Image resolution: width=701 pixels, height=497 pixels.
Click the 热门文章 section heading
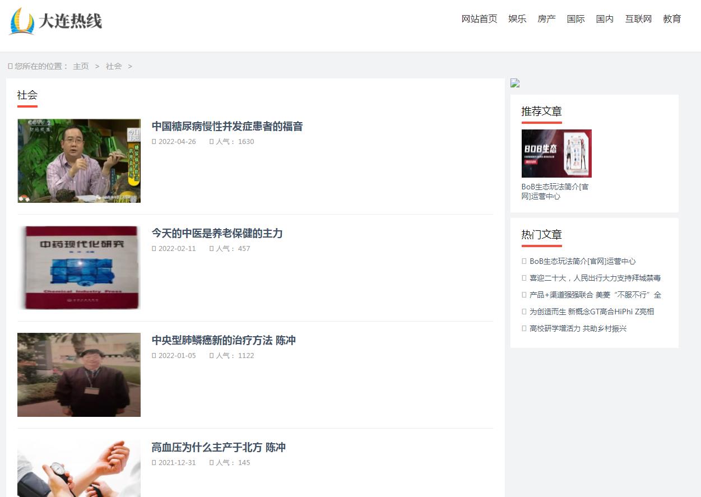tap(541, 235)
